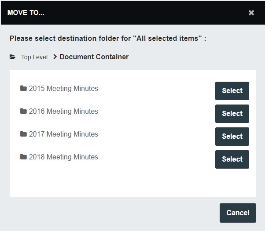Click the 2016 Meeting Minutes folder icon
The image size is (265, 231).
(23, 111)
